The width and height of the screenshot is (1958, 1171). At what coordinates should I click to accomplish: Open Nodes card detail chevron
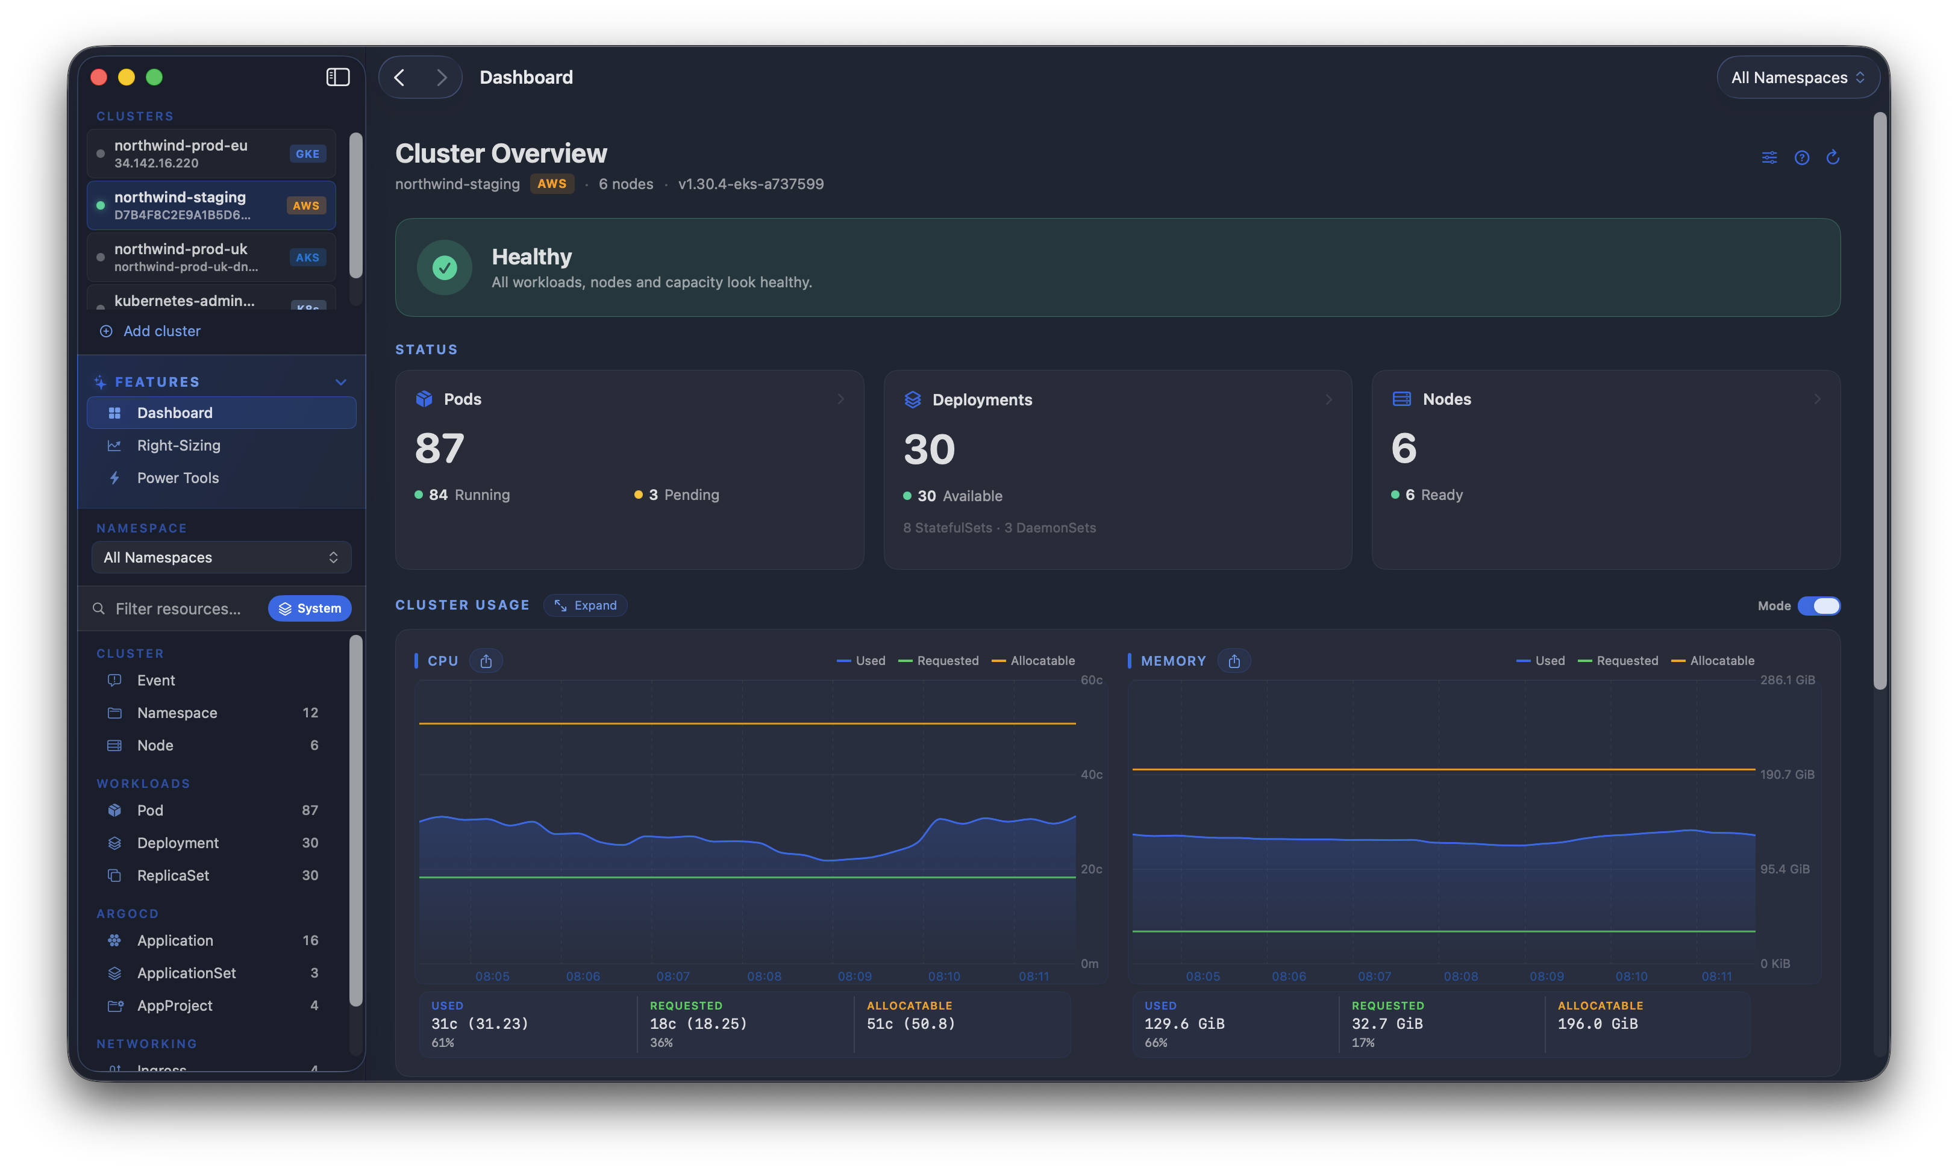click(x=1818, y=399)
